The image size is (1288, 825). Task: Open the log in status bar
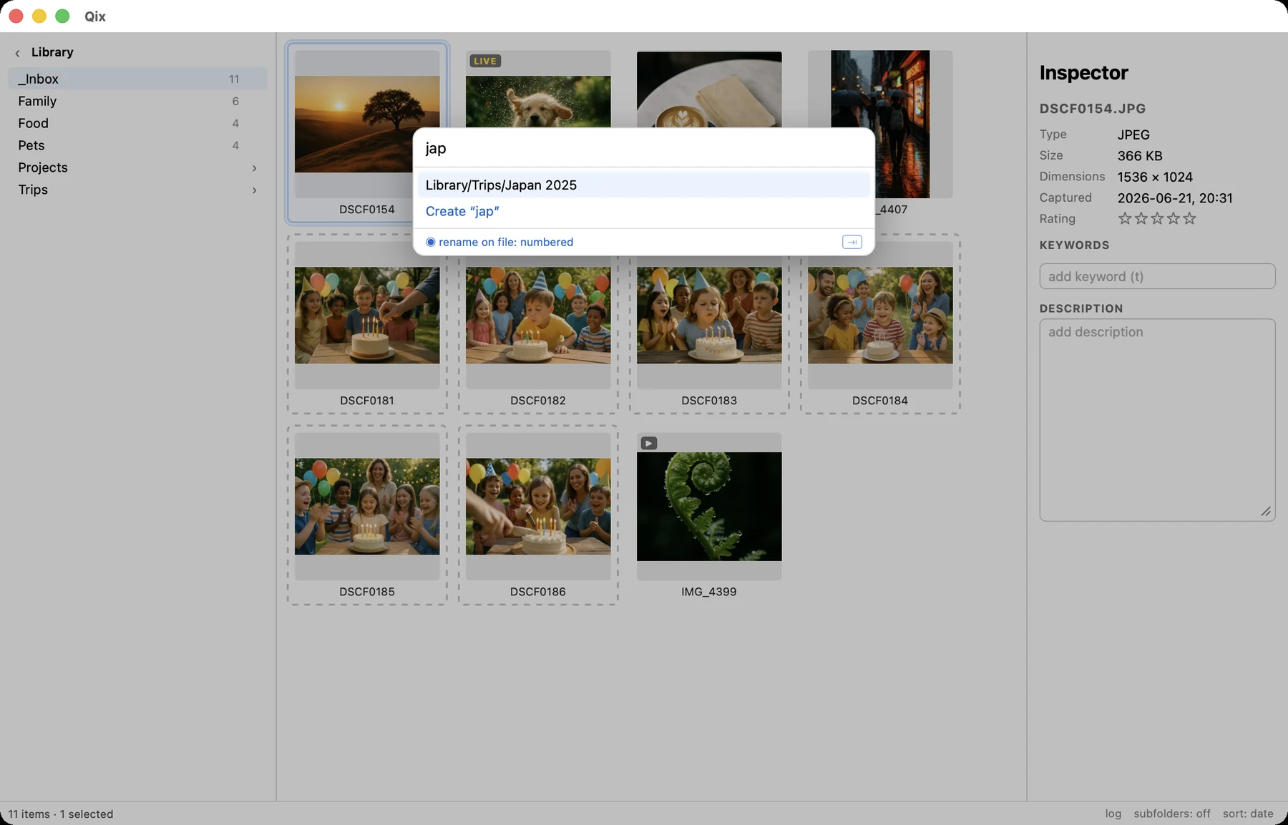tap(1113, 814)
